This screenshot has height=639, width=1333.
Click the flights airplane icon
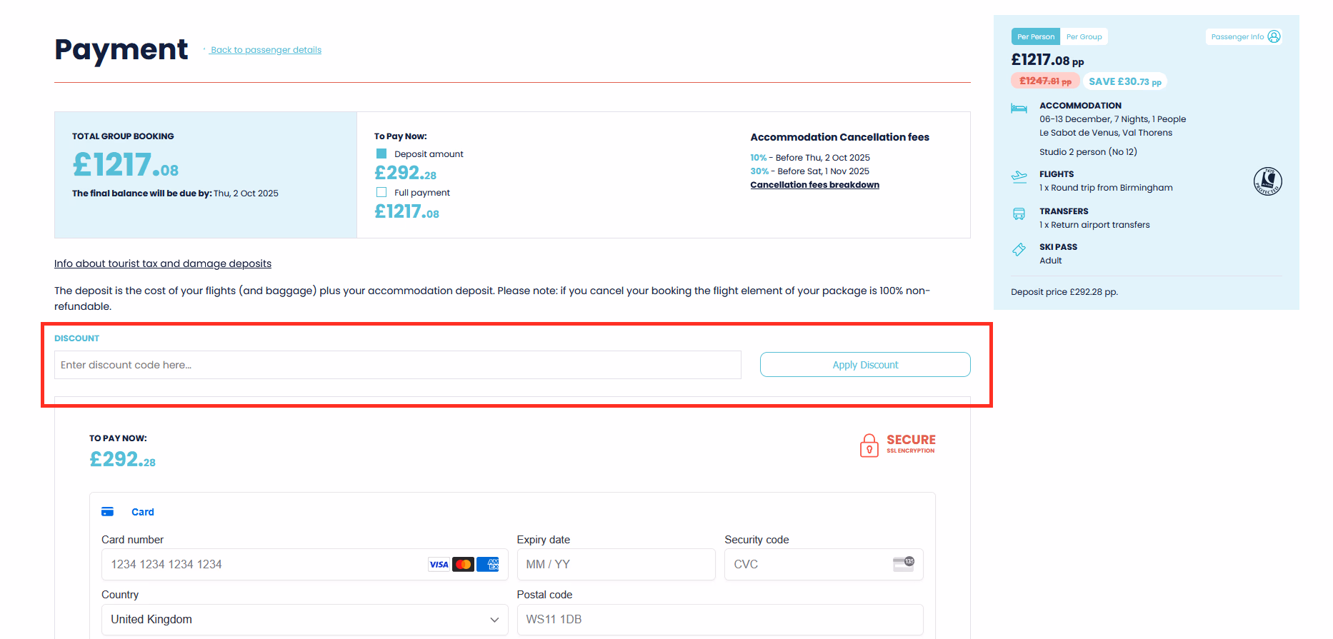[1019, 177]
